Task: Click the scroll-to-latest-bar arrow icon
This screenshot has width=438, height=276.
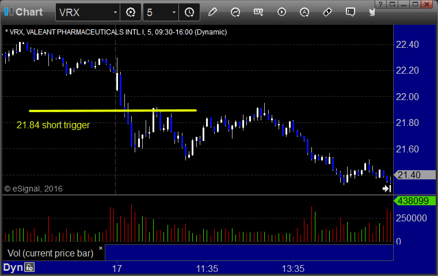Action: click(x=387, y=189)
